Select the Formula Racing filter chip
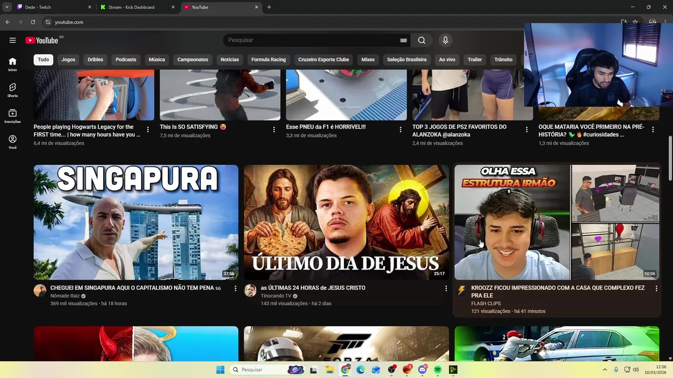Image resolution: width=673 pixels, height=378 pixels. 268,59
